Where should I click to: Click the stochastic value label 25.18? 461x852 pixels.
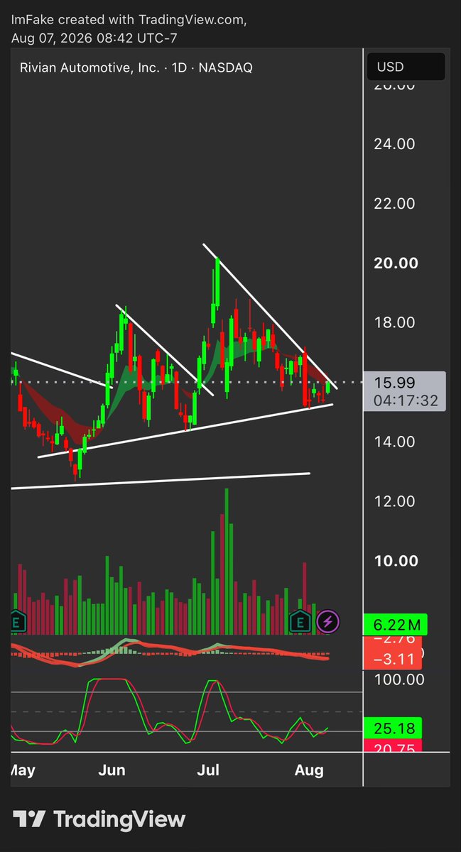393,728
